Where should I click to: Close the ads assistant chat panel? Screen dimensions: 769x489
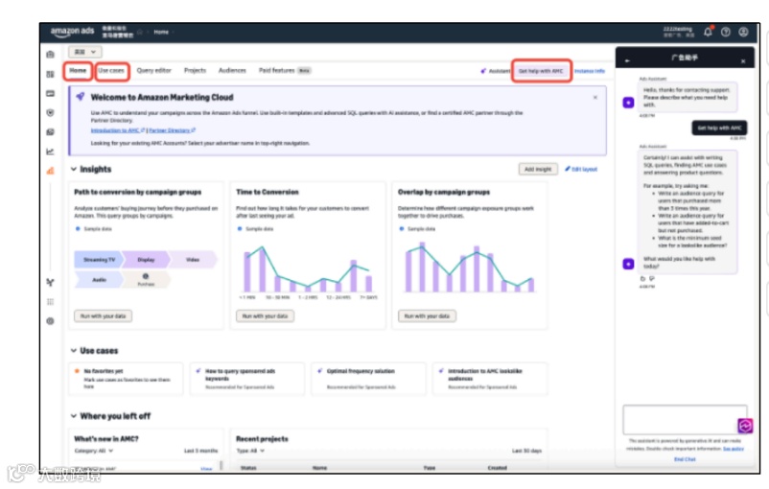pyautogui.click(x=743, y=60)
